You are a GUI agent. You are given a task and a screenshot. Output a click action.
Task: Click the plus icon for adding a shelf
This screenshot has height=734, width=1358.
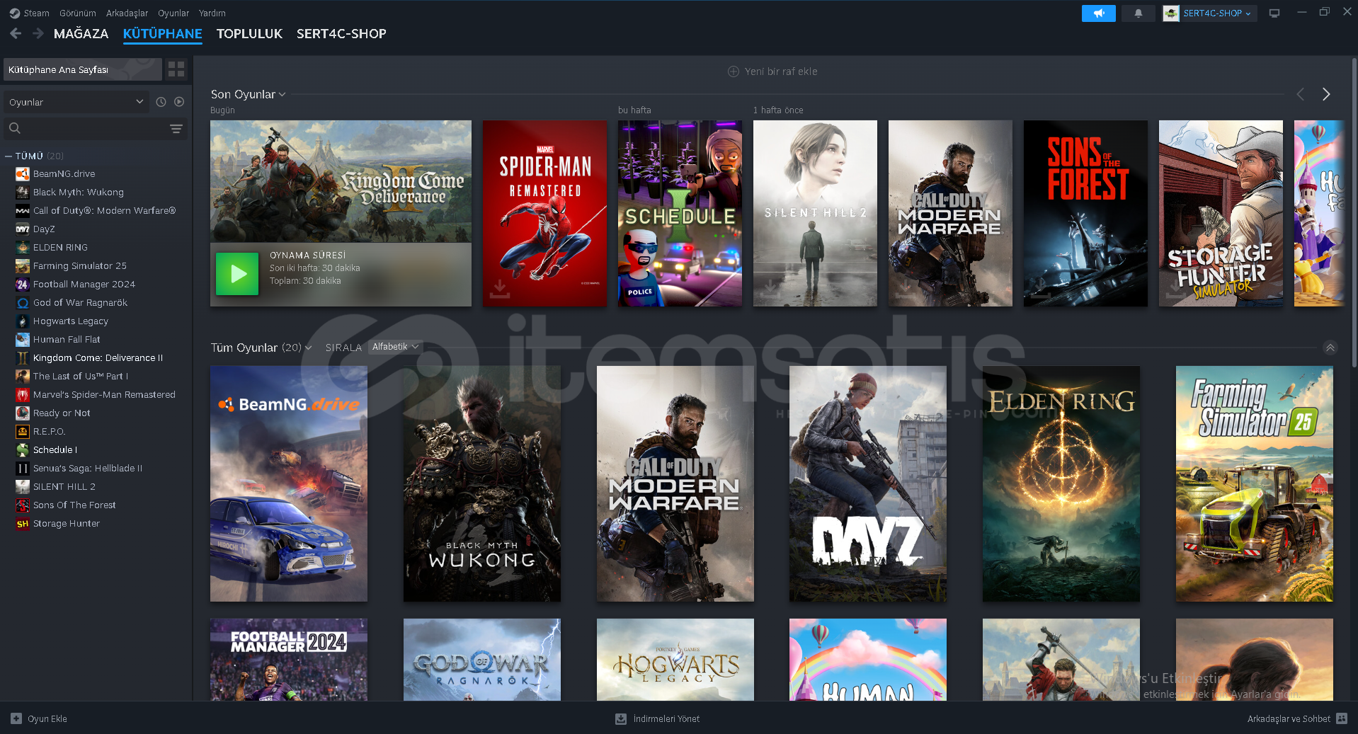click(x=734, y=71)
